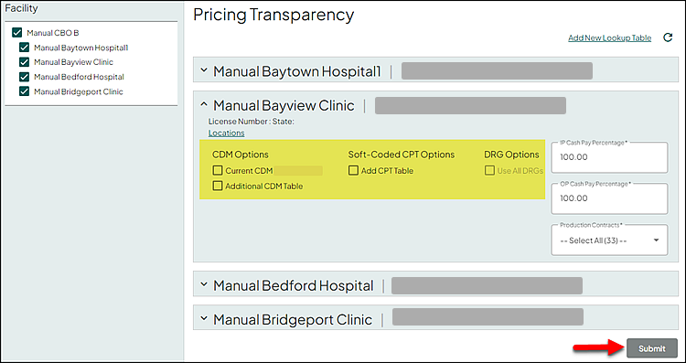This screenshot has width=686, height=363.
Task: Click the IP Cash Pay Percentage field
Action: pyautogui.click(x=609, y=157)
